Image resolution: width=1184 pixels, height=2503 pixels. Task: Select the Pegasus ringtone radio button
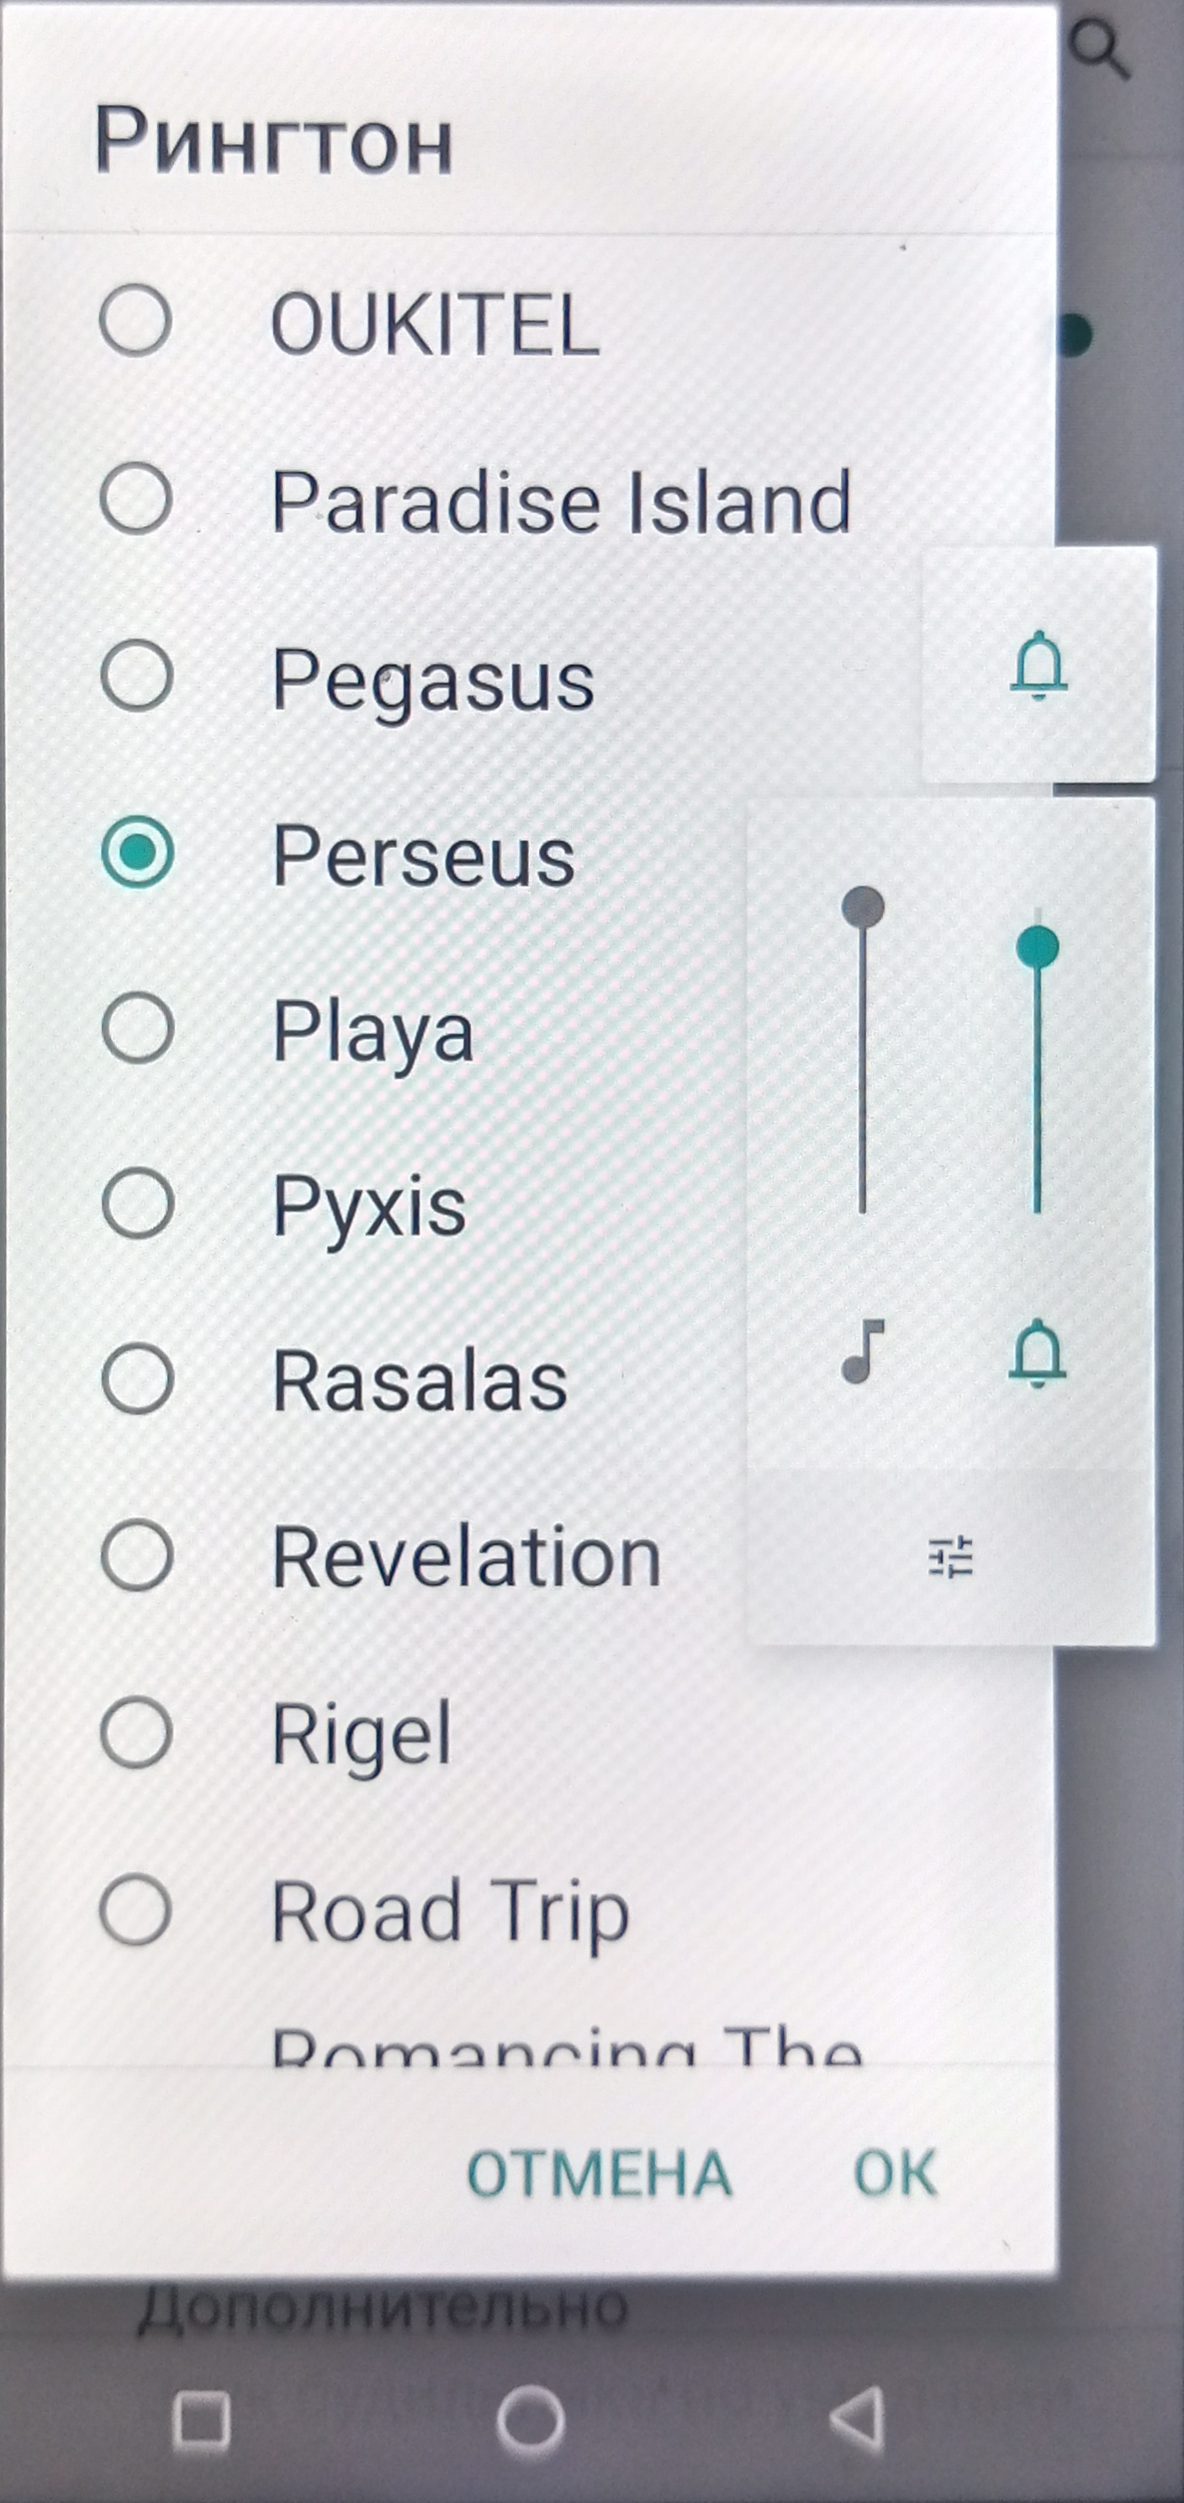click(x=137, y=675)
